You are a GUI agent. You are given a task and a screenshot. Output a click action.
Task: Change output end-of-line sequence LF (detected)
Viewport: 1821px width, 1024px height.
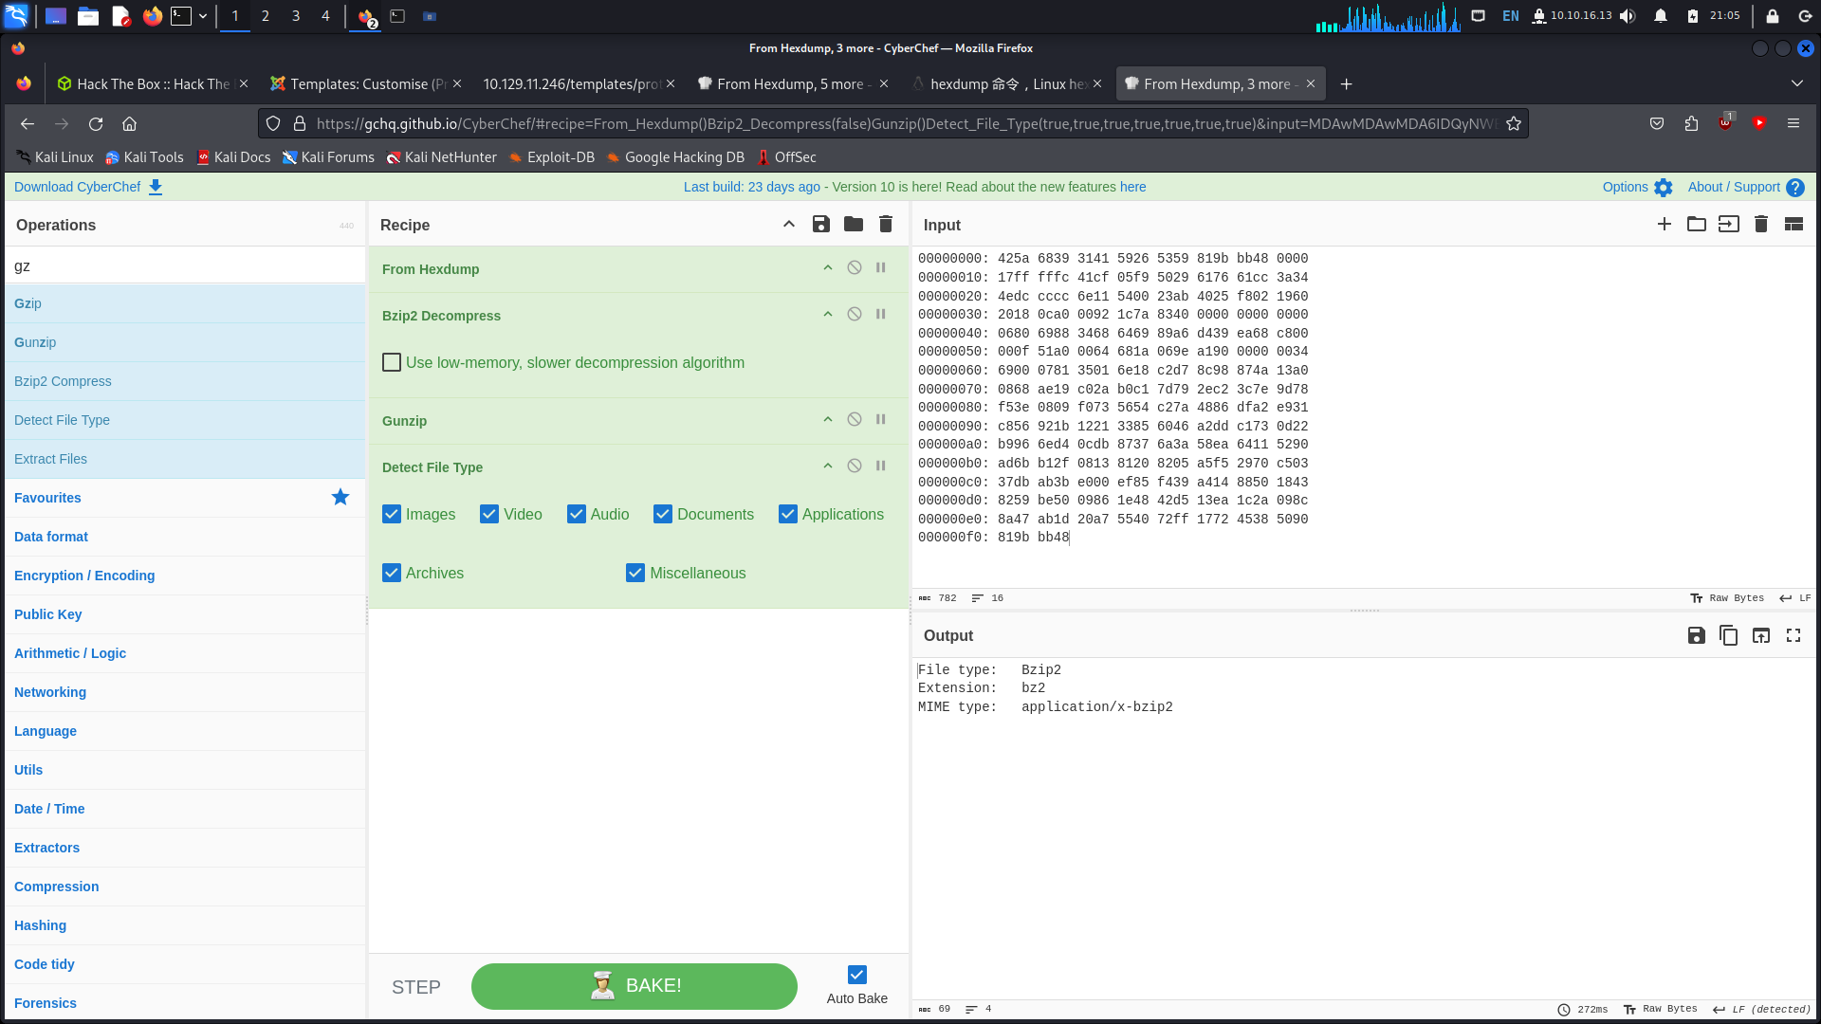1761,1010
